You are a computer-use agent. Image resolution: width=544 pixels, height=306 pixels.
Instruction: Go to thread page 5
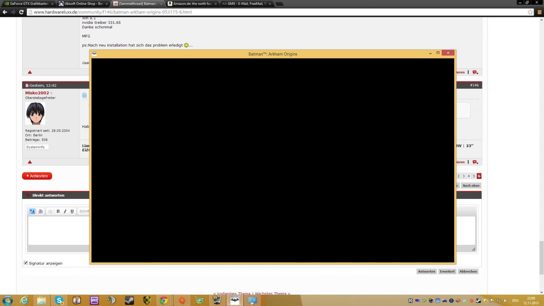pos(474,176)
